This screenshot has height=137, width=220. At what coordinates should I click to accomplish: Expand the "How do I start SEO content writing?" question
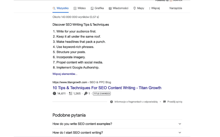click(117, 133)
